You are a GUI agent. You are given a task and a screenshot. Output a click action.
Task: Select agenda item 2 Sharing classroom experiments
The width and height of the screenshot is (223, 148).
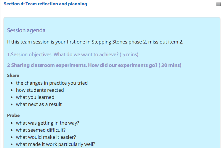[x=94, y=65]
